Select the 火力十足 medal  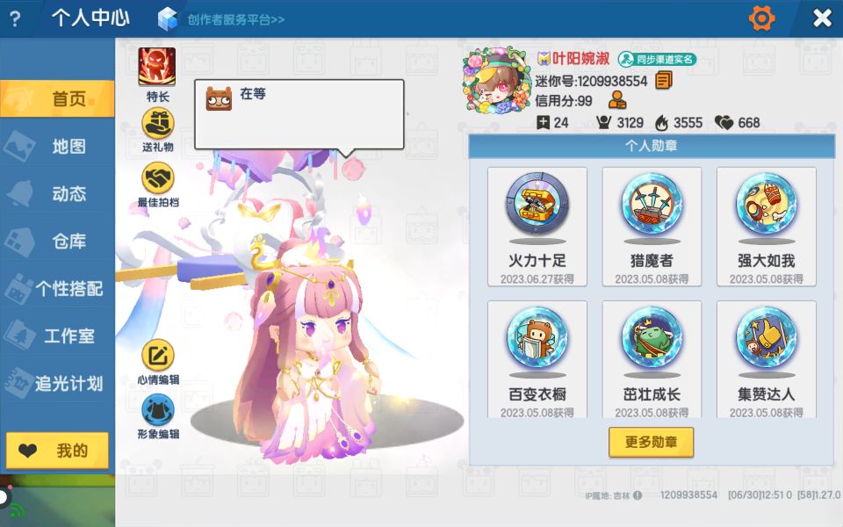tap(537, 227)
